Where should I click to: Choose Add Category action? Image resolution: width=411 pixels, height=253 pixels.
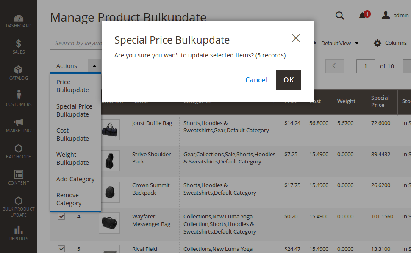75,179
